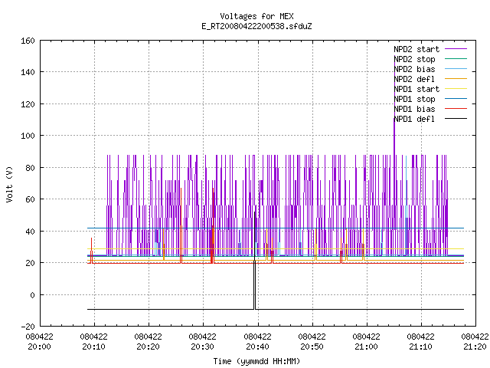The width and height of the screenshot is (490, 368).
Task: Click the y-axis tick value 140
Action: coord(28,72)
